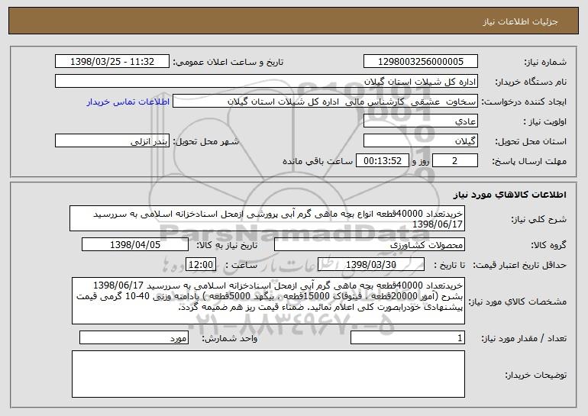Click the شهر محل تحویل label

click(206, 141)
